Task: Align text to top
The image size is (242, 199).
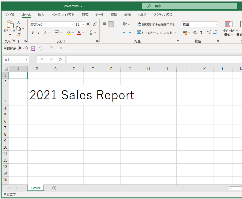Action: click(x=104, y=24)
